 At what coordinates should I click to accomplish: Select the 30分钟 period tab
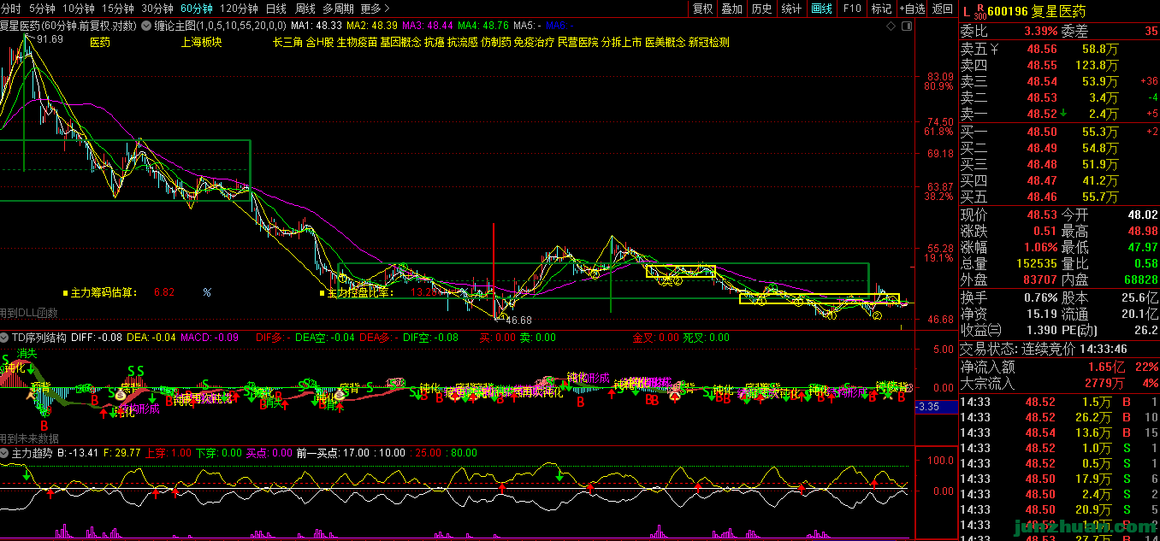click(157, 9)
